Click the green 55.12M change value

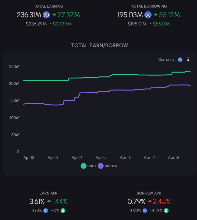169,15
